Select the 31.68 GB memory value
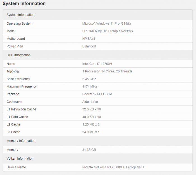This screenshot has width=196, height=175. pos(89,150)
